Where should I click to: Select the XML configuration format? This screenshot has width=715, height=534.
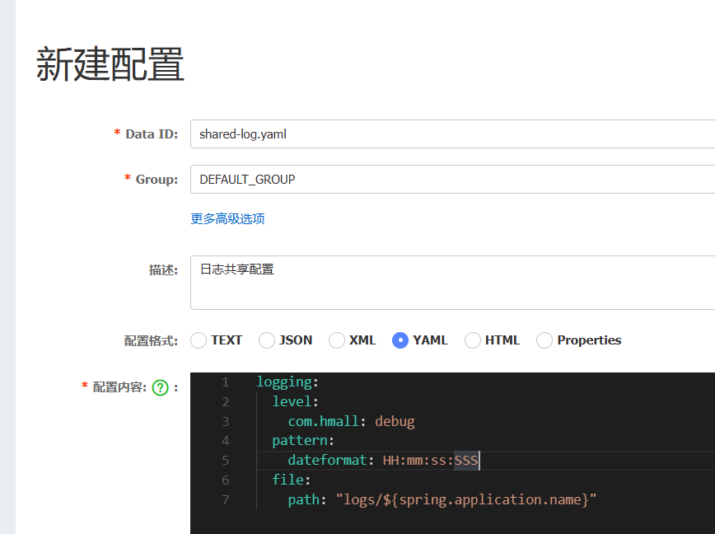(336, 340)
